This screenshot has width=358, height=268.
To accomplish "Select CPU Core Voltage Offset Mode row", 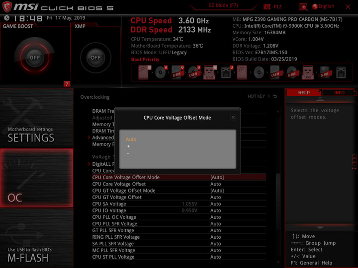I will pyautogui.click(x=179, y=177).
